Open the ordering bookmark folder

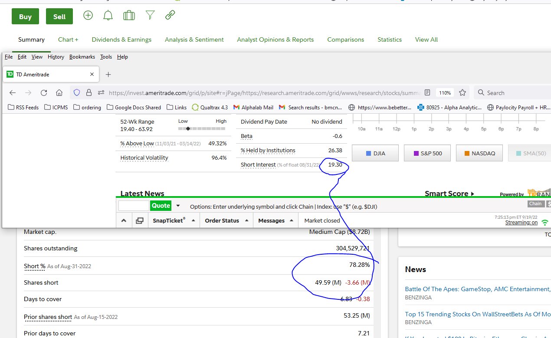coord(87,107)
